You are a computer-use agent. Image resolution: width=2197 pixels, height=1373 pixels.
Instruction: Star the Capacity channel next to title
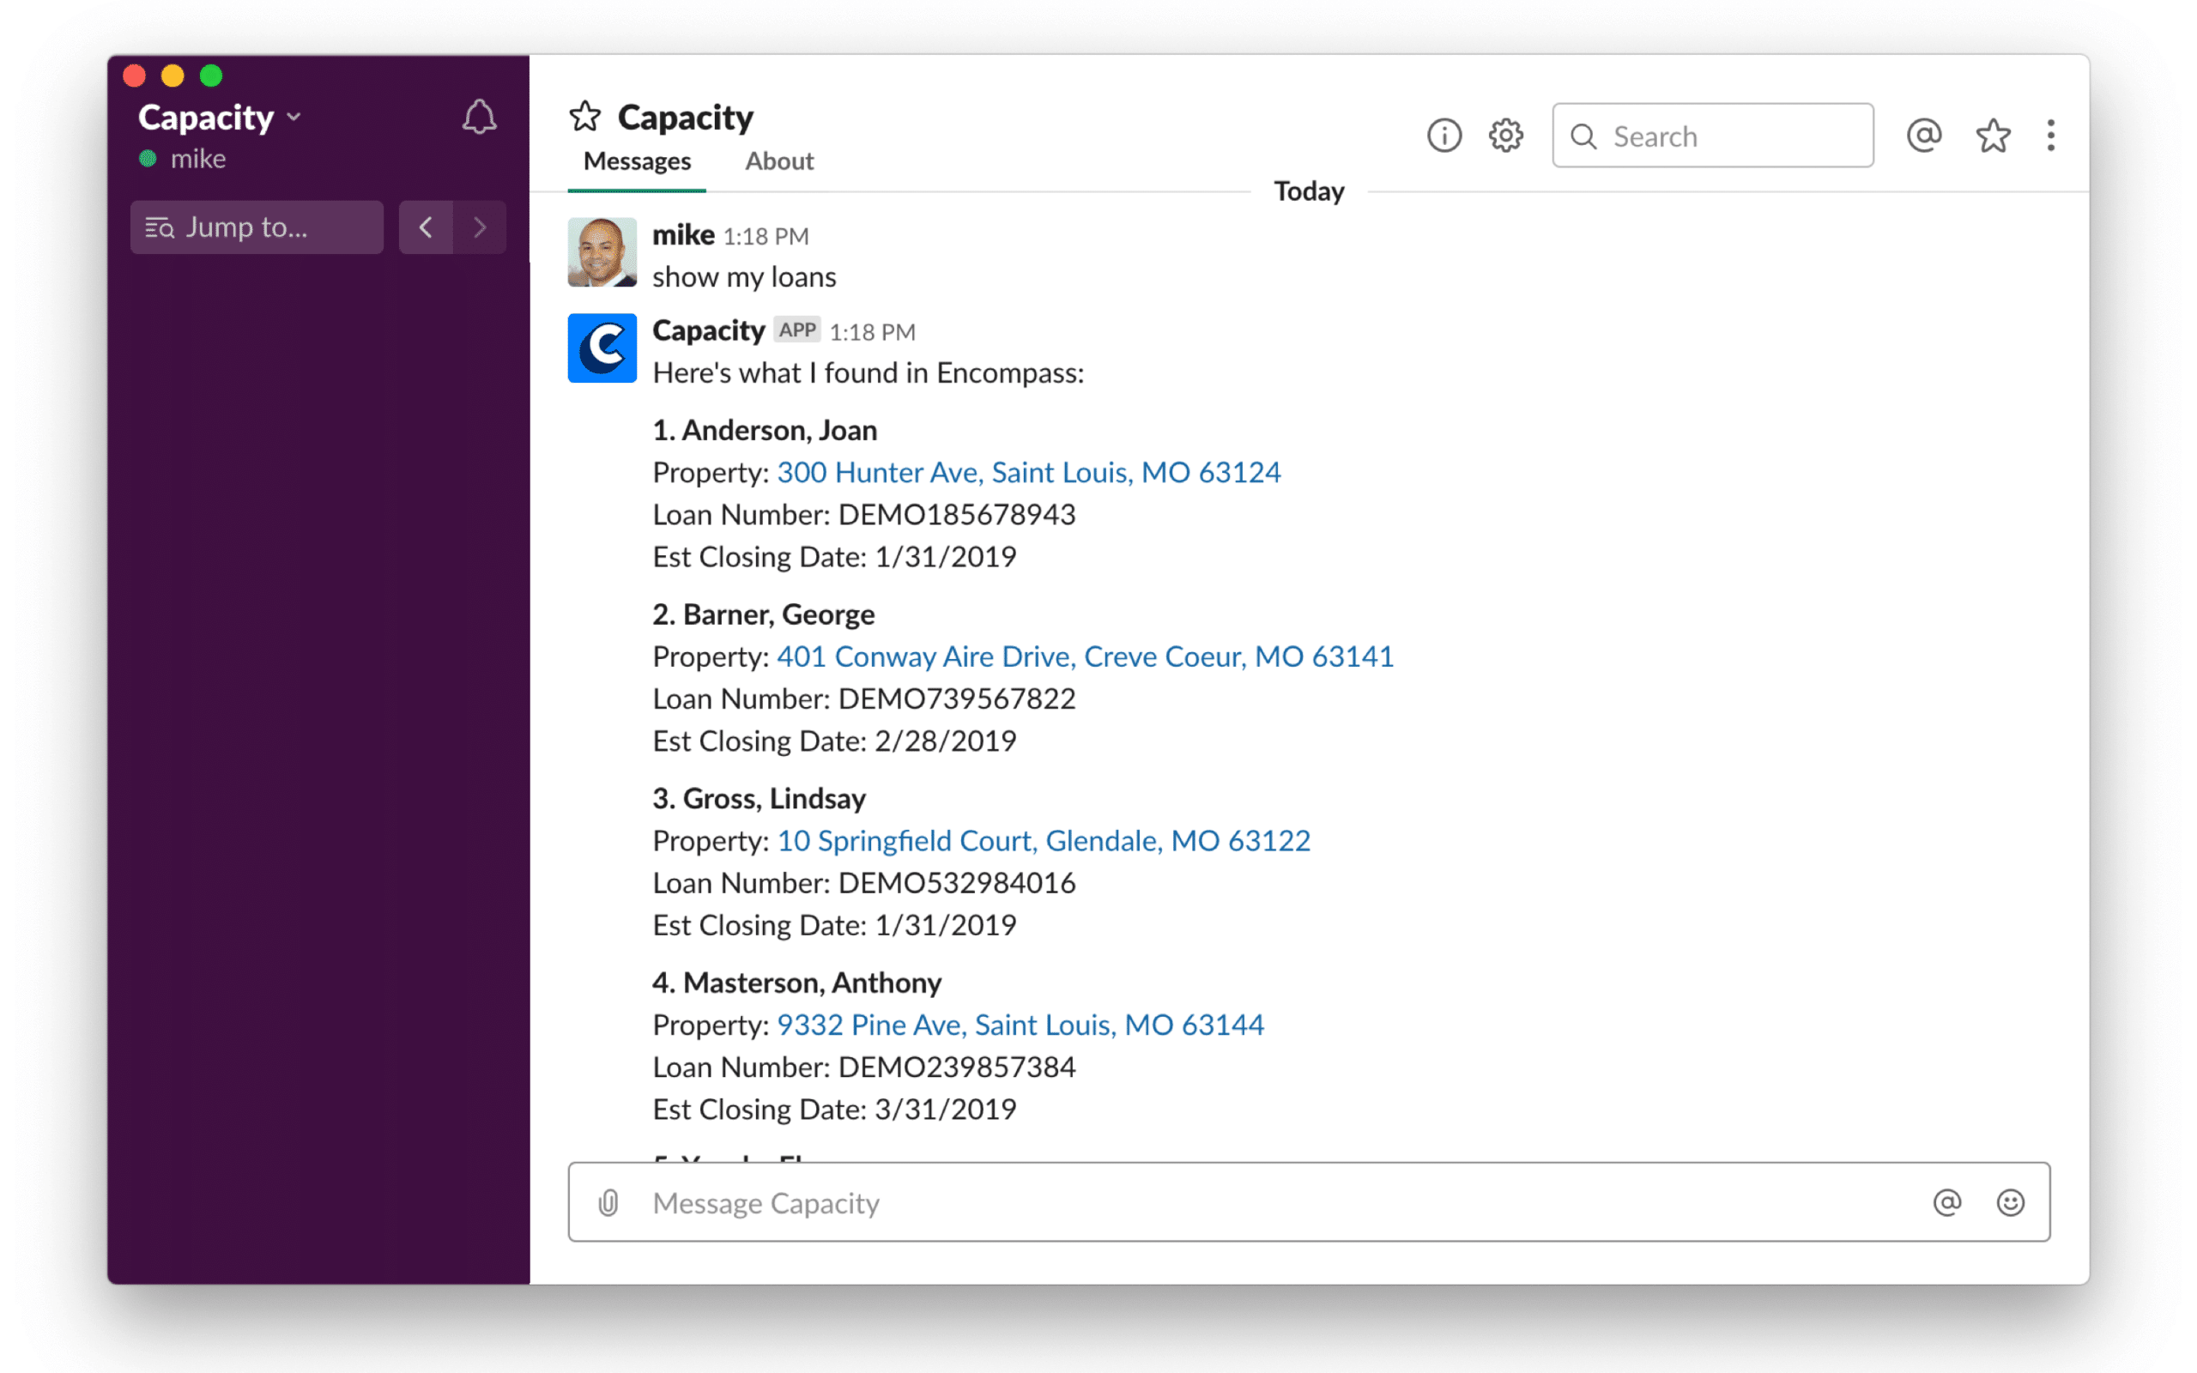[x=585, y=116]
